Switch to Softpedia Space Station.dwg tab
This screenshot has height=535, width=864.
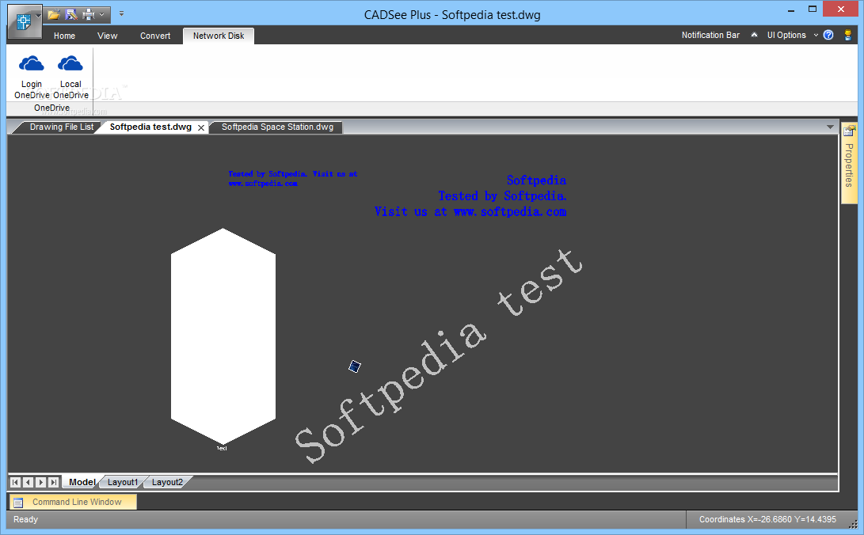point(277,127)
